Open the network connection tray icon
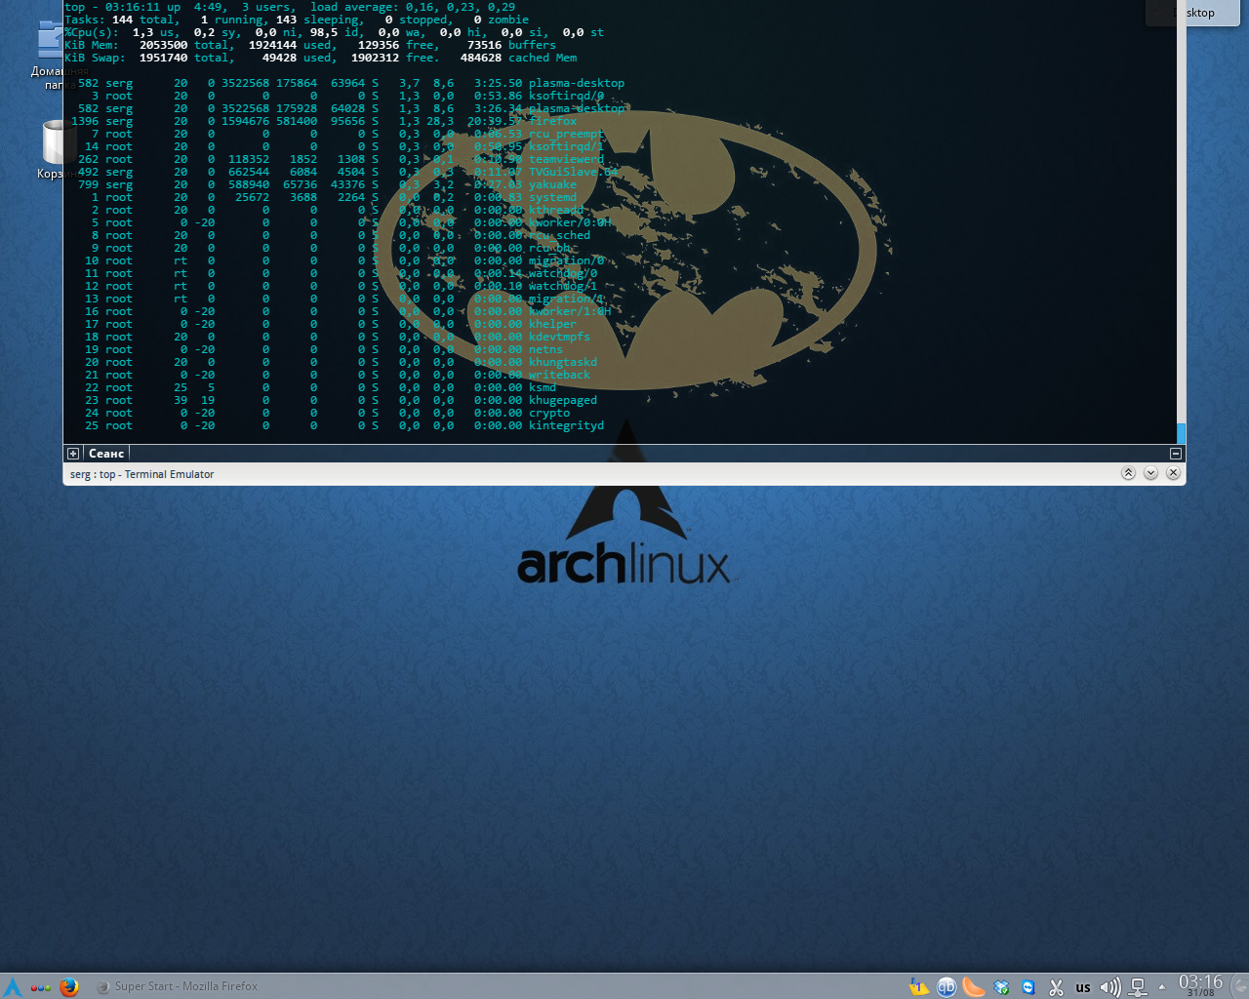Image resolution: width=1249 pixels, height=999 pixels. point(1138,987)
